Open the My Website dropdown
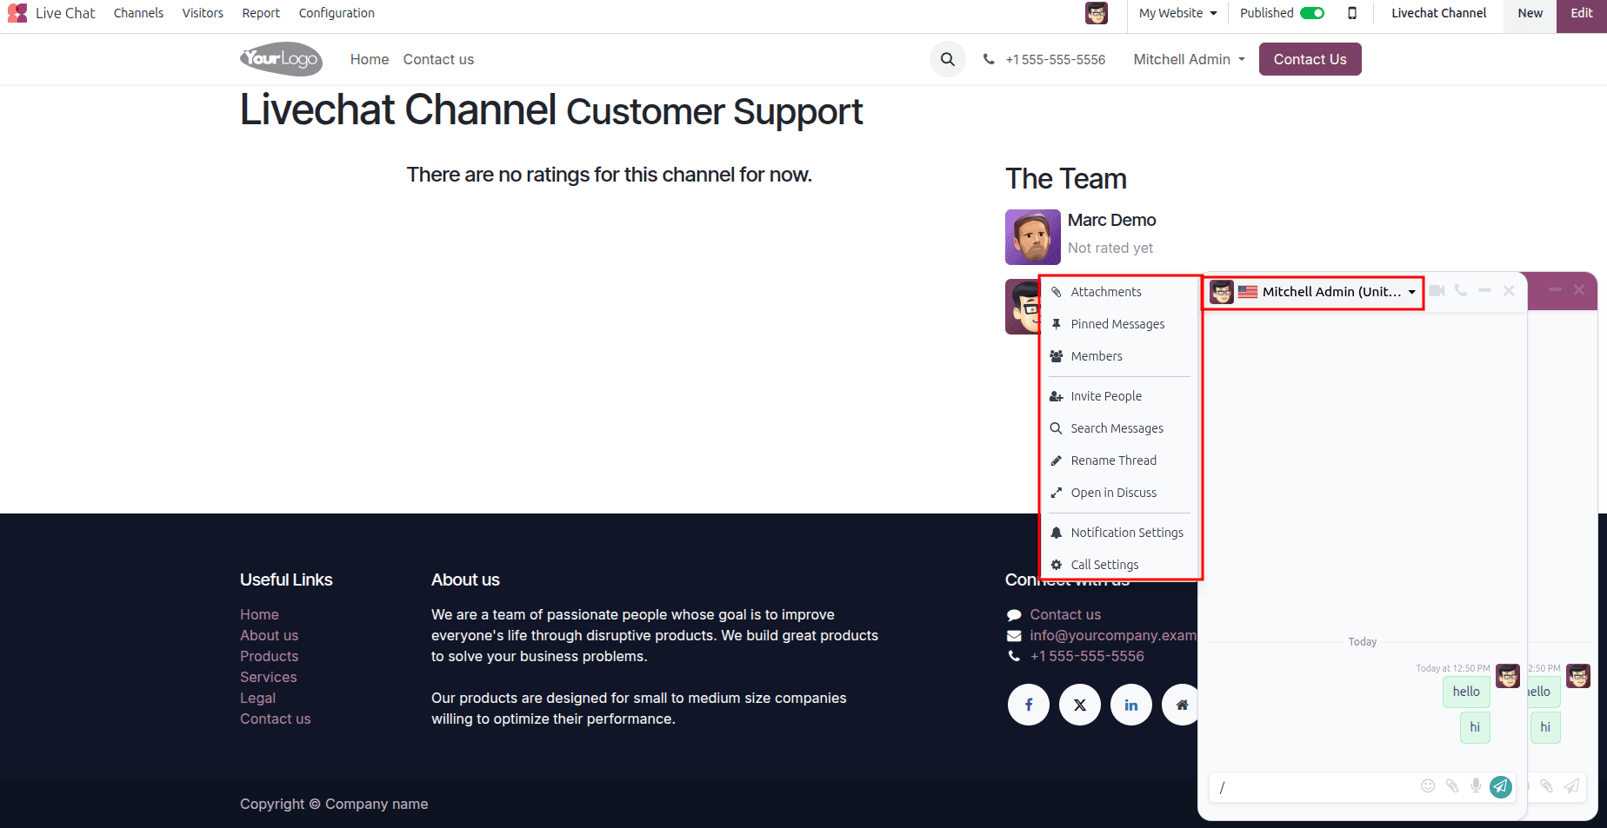 (1177, 13)
